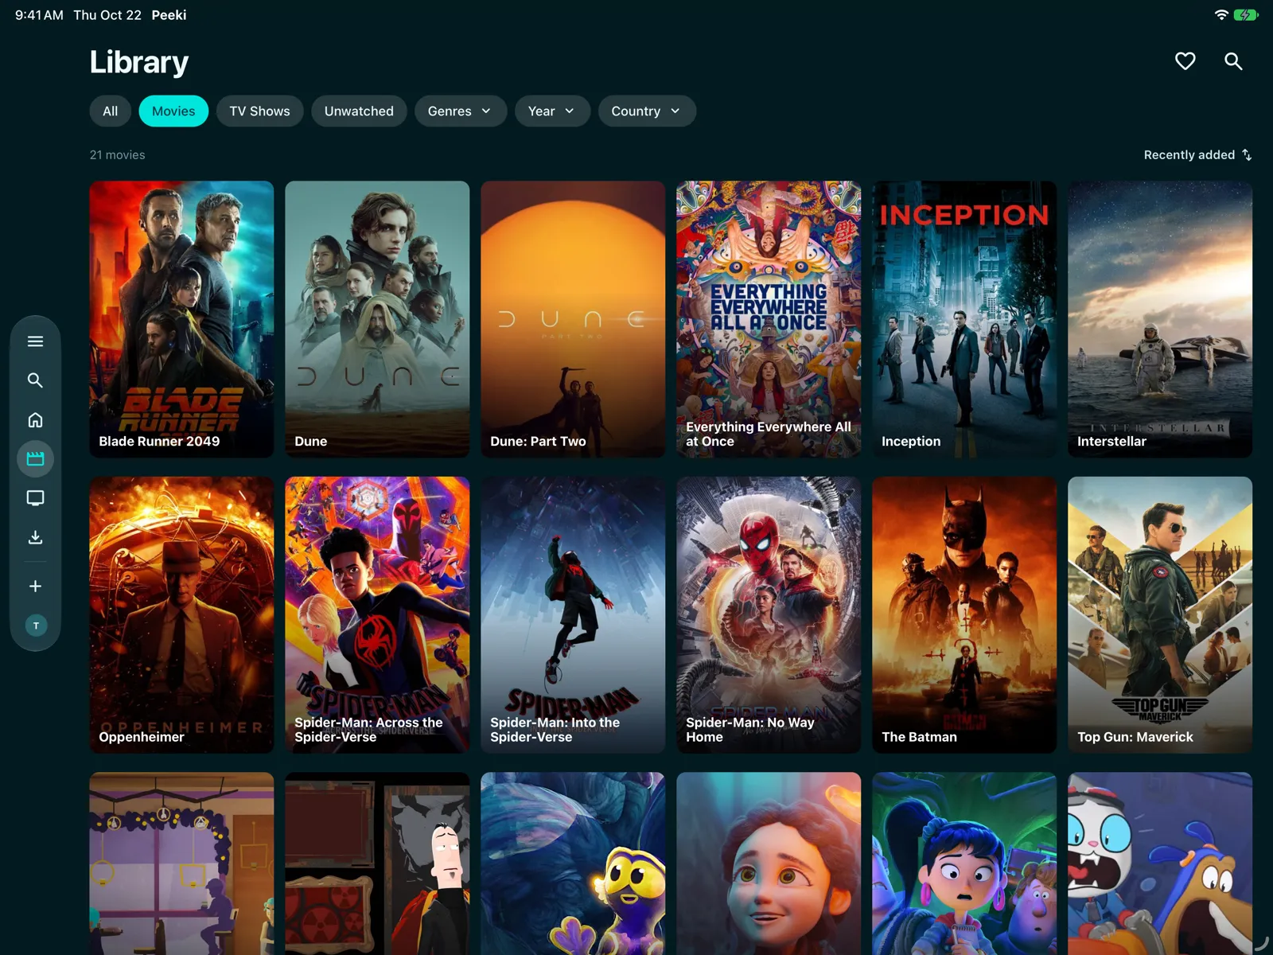Expand the Country filter dropdown
This screenshot has height=955, width=1273.
tap(647, 111)
